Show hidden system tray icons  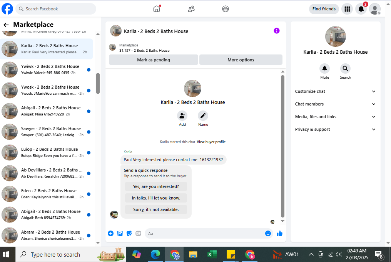(x=311, y=254)
